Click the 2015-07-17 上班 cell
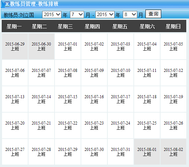 pos(120,99)
